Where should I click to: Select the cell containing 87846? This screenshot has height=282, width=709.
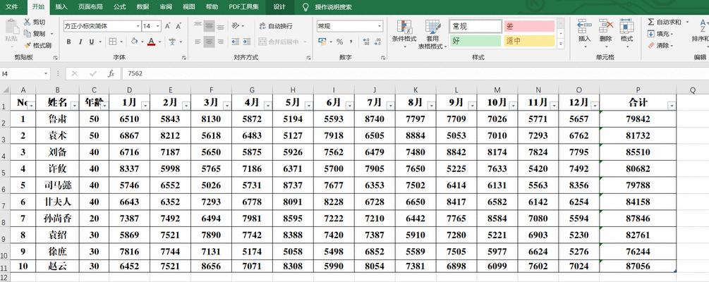[x=638, y=219]
